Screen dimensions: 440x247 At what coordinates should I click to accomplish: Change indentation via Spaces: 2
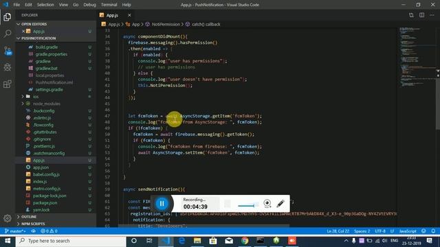click(x=362, y=231)
